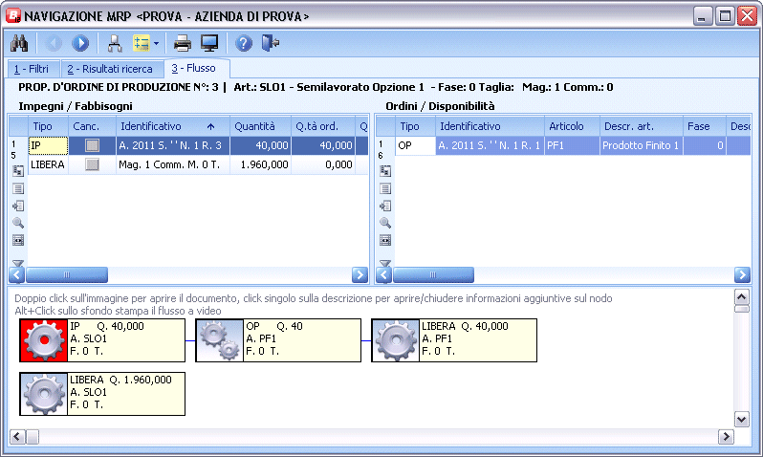This screenshot has height=457, width=763.
Task: Click export arrow icon in Ordini side strip
Action: (x=385, y=206)
